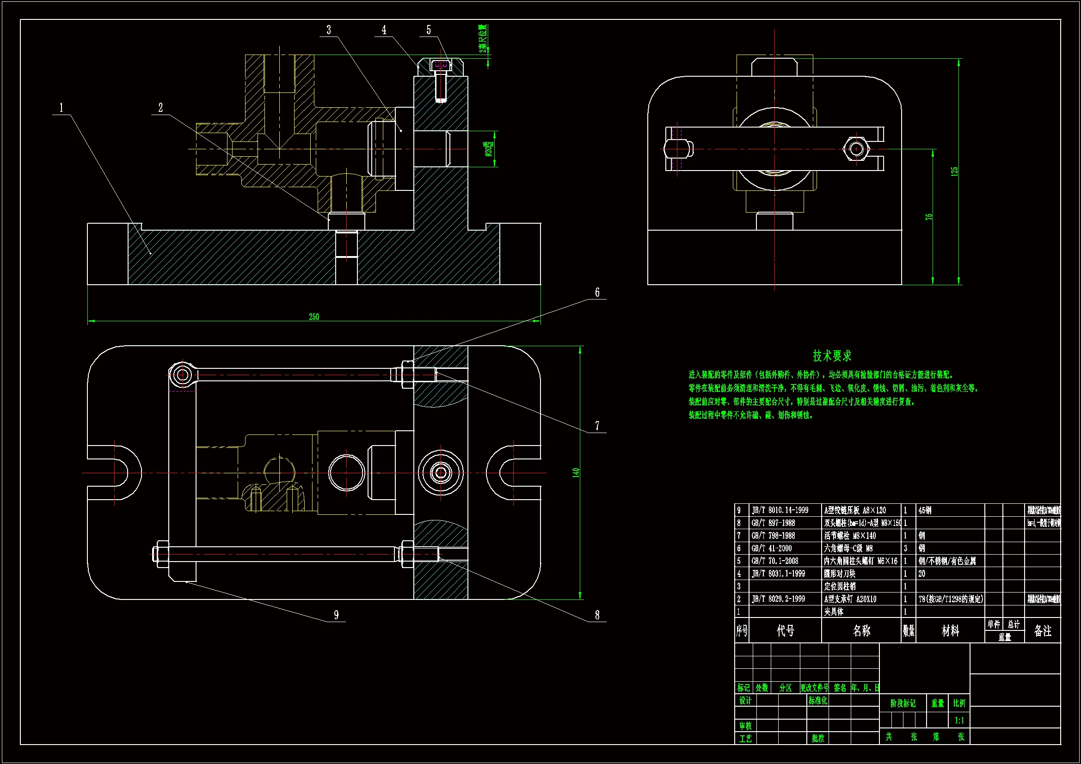1081x764 pixels.
Task: Select the 250 width dimension text
Action: click(x=314, y=317)
